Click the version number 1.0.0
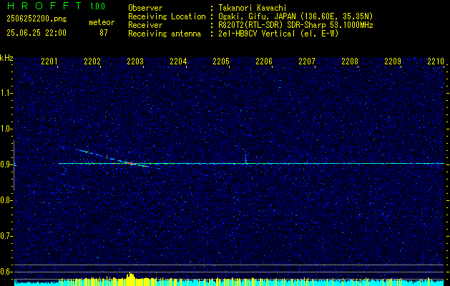This screenshot has height=286, width=450. [97, 6]
